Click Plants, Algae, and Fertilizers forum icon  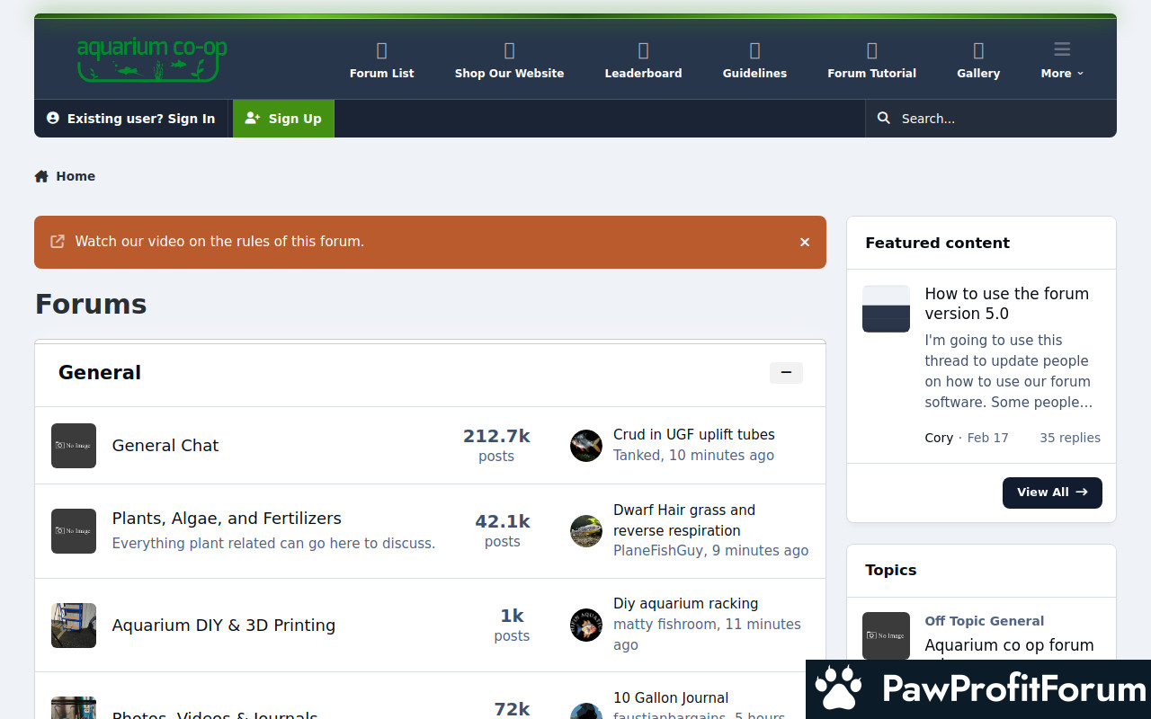coord(74,531)
